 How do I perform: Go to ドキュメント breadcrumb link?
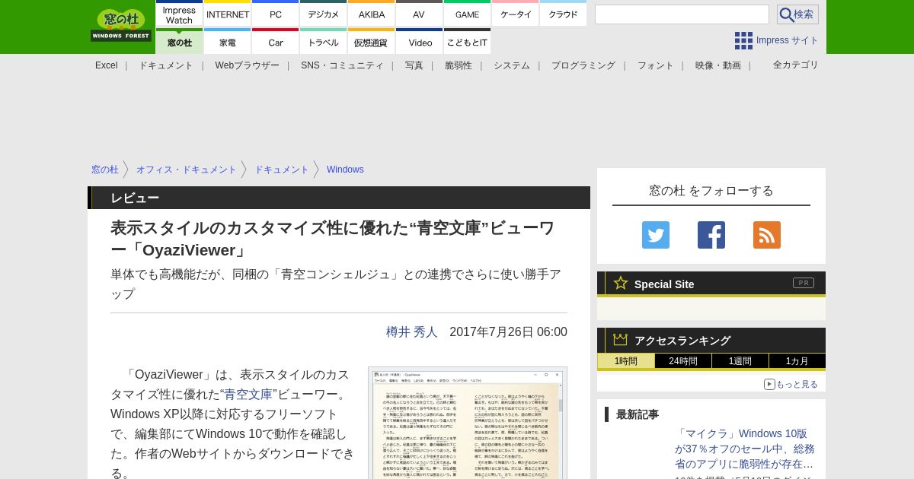point(282,170)
